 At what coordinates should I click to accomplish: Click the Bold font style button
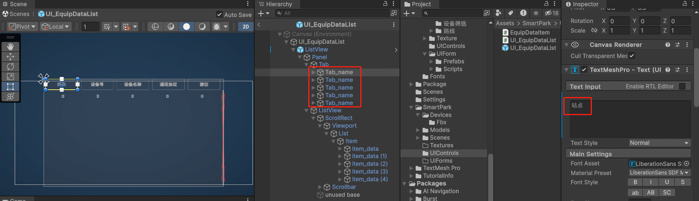coord(635,182)
